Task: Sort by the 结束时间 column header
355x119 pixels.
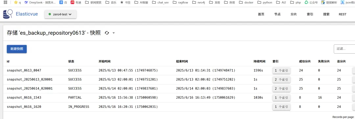Action: pos(182,61)
